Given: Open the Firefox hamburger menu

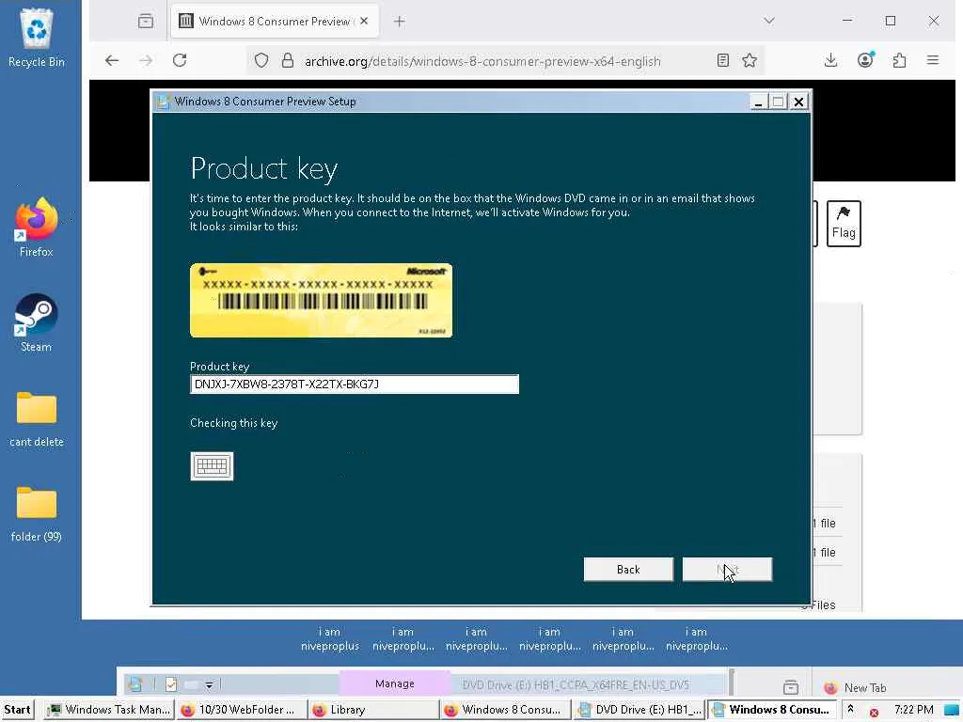Looking at the screenshot, I should tap(933, 60).
